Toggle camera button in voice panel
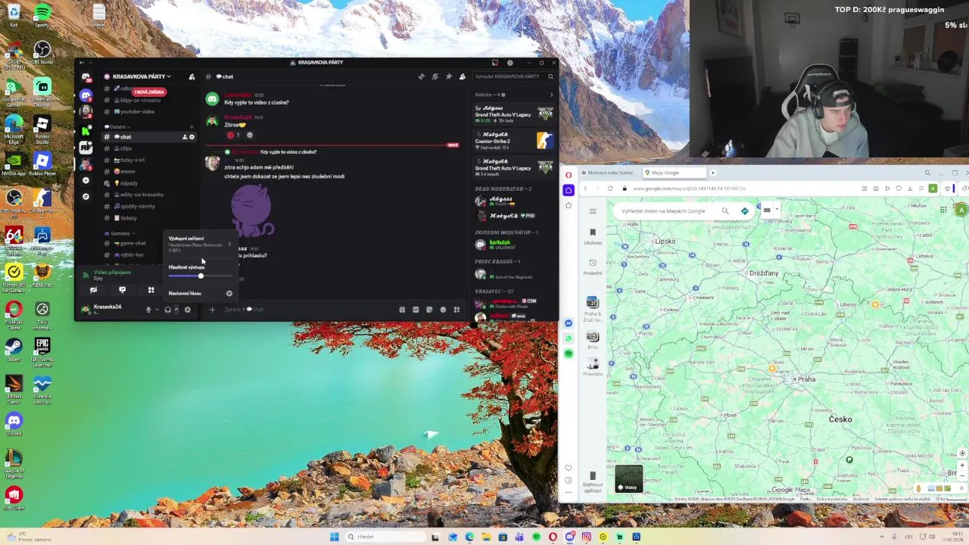The image size is (969, 545). click(93, 290)
